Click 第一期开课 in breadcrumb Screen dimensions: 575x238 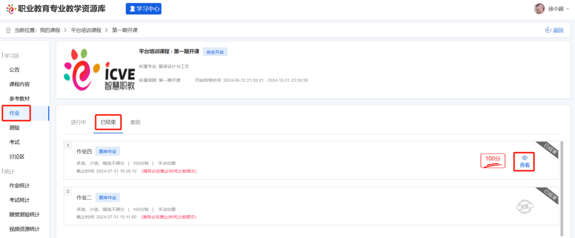pyautogui.click(x=125, y=30)
